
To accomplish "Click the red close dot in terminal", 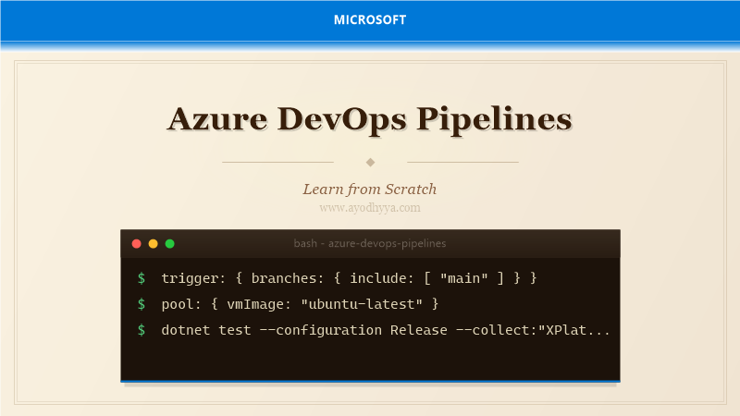I will [136, 244].
